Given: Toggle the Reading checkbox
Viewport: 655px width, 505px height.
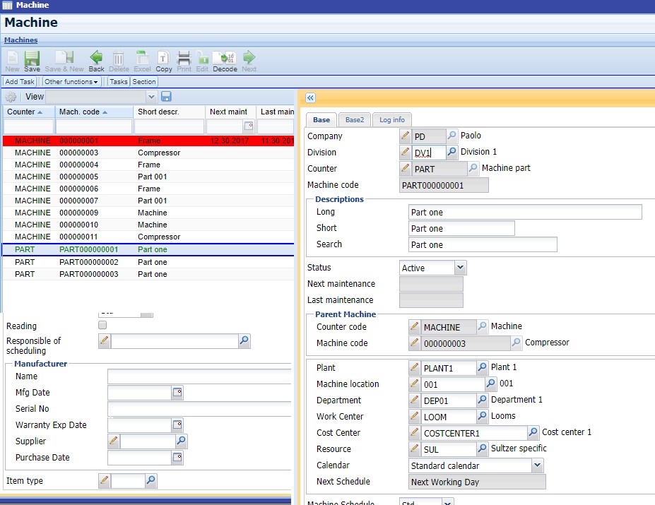Looking at the screenshot, I should [102, 326].
